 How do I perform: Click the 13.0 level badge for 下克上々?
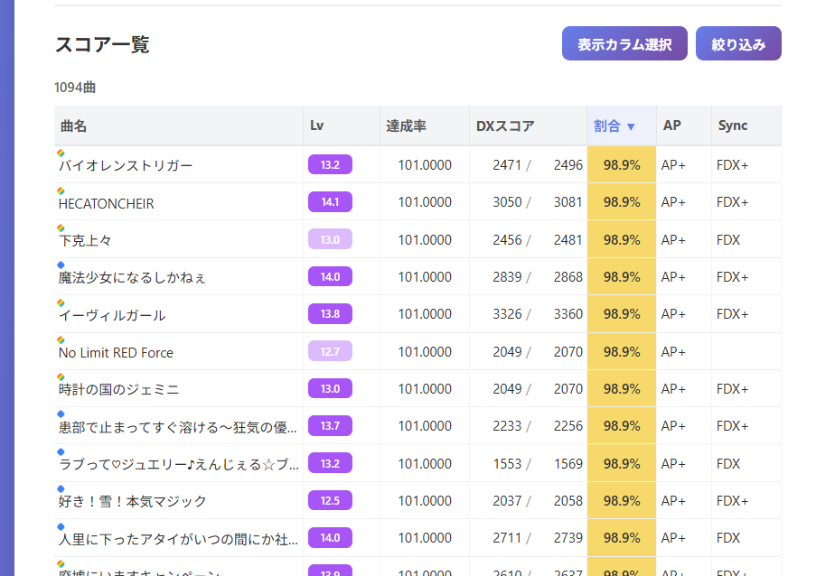[x=330, y=239]
